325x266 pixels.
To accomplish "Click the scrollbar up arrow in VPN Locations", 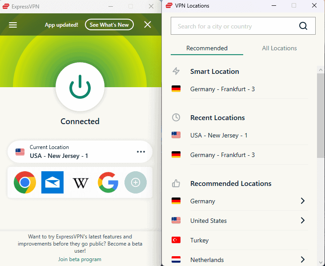I will 321,70.
